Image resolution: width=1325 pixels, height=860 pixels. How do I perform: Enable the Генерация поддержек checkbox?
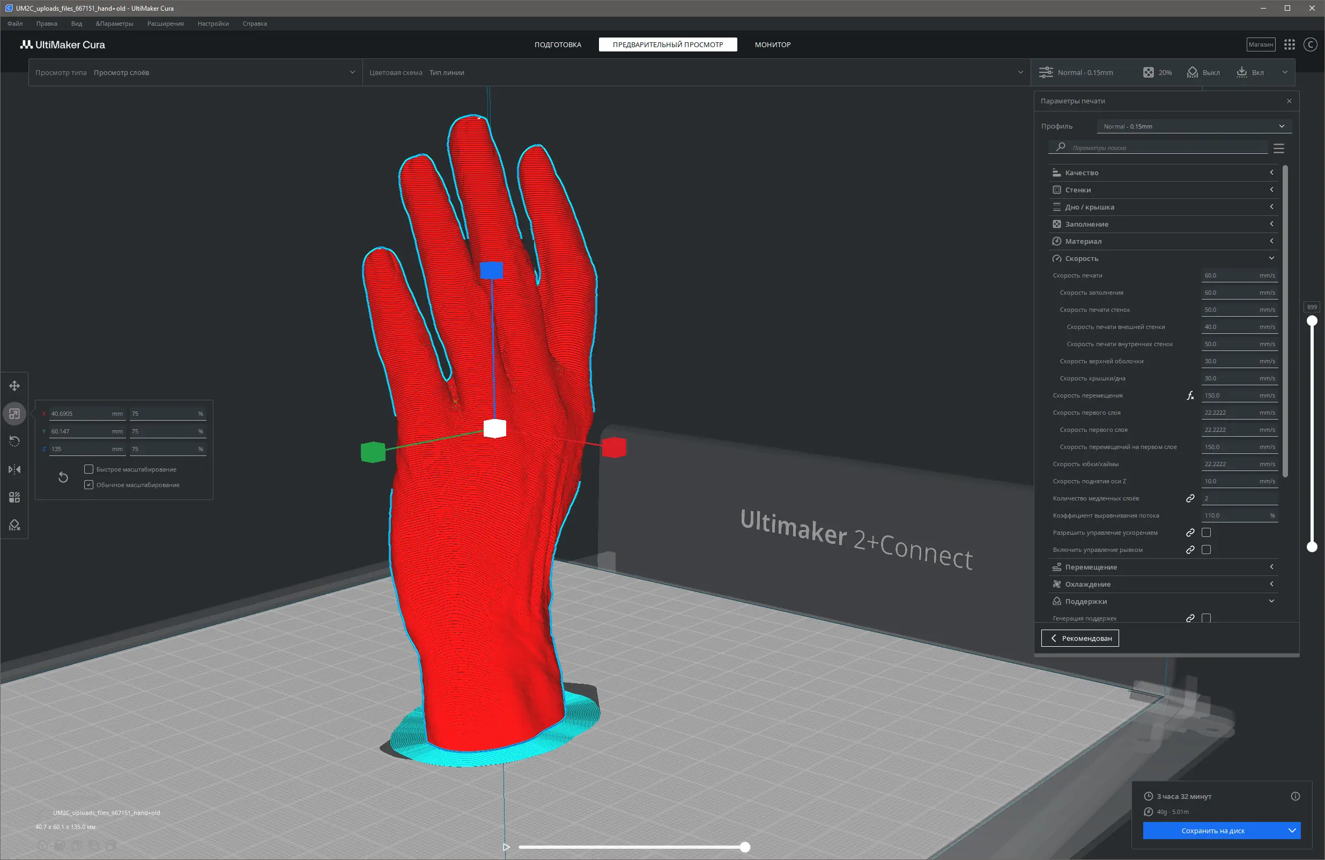(x=1206, y=618)
